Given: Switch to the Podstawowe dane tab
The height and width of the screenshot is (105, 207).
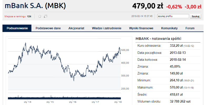Looking at the screenshot, I should pos(48,28).
